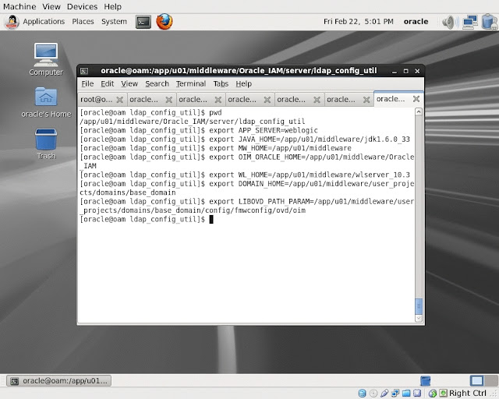
Task: Click the 'export JAVA_HOME' terminal line
Action: [245, 139]
